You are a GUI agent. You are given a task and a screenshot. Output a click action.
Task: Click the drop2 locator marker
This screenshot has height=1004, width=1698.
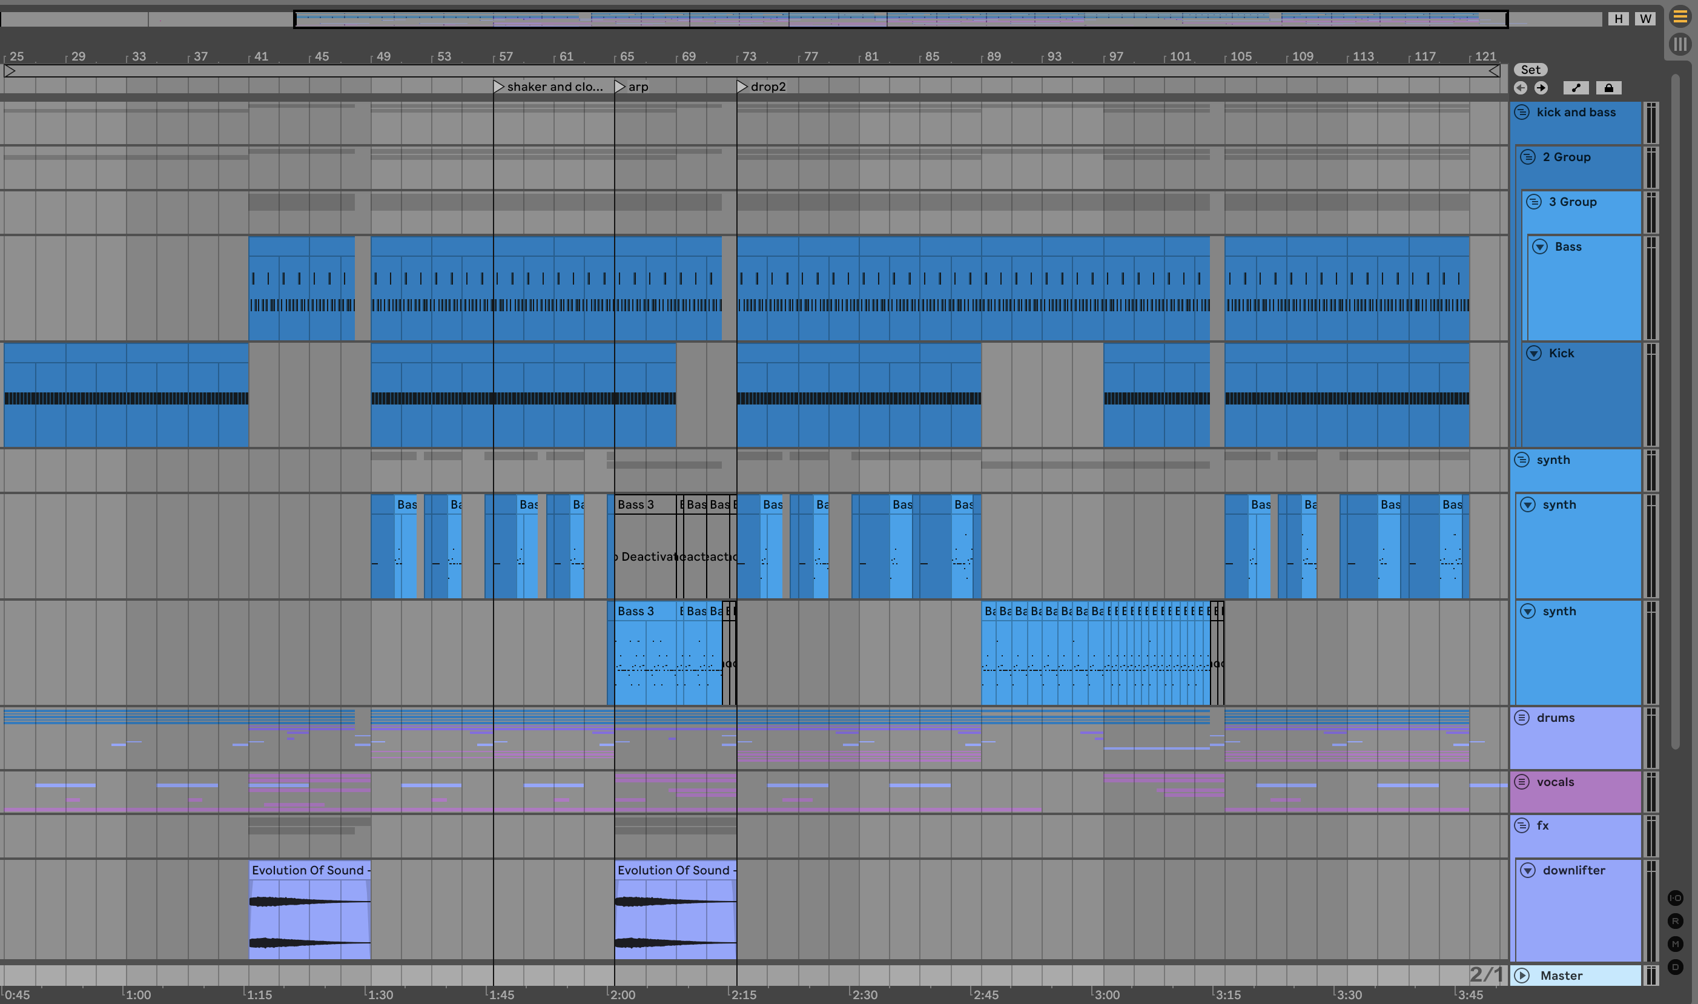pos(742,87)
